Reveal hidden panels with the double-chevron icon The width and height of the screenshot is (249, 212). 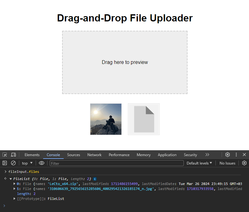click(207, 154)
